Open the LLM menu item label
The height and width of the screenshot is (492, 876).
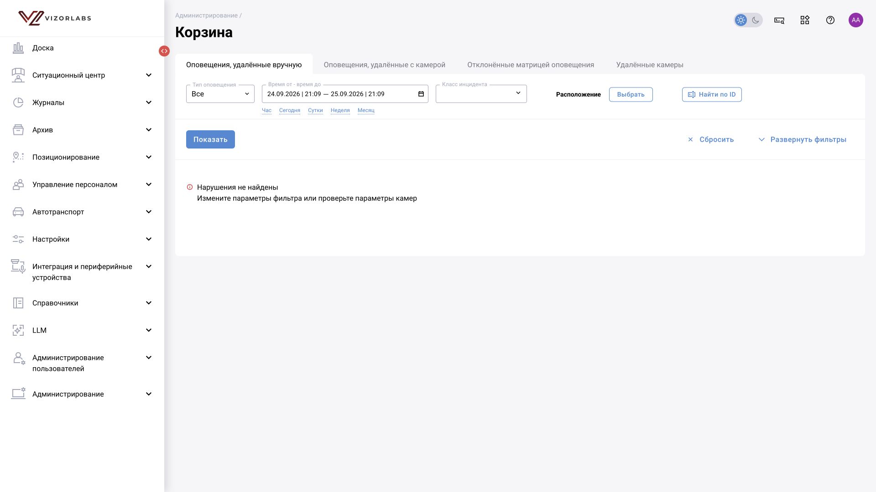point(39,330)
